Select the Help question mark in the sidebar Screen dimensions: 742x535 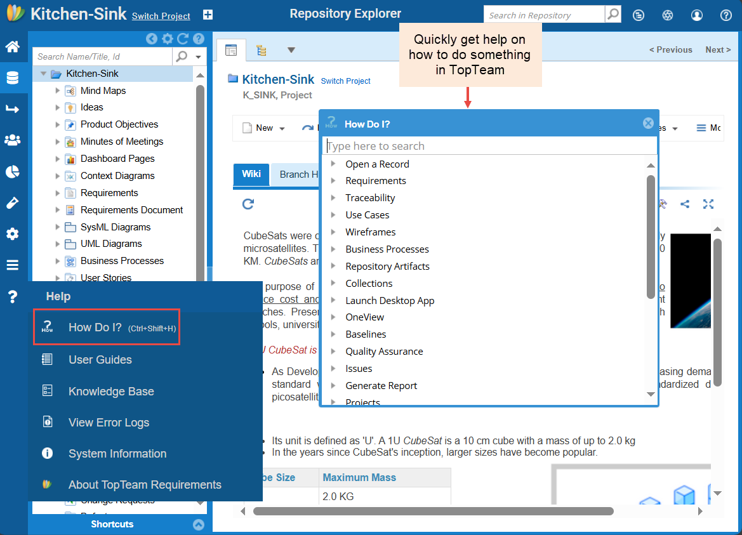coord(13,296)
